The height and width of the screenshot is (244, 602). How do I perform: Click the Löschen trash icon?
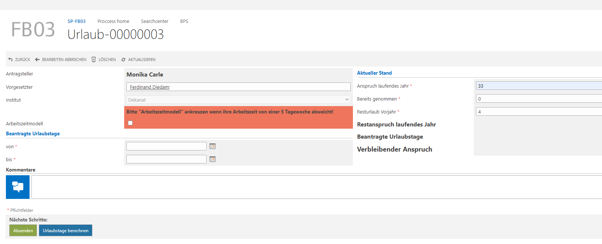click(x=94, y=60)
